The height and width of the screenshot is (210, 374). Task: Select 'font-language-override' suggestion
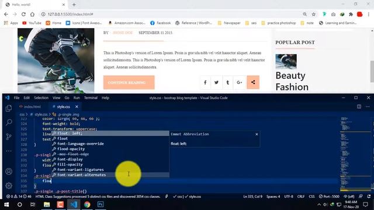pos(110,144)
